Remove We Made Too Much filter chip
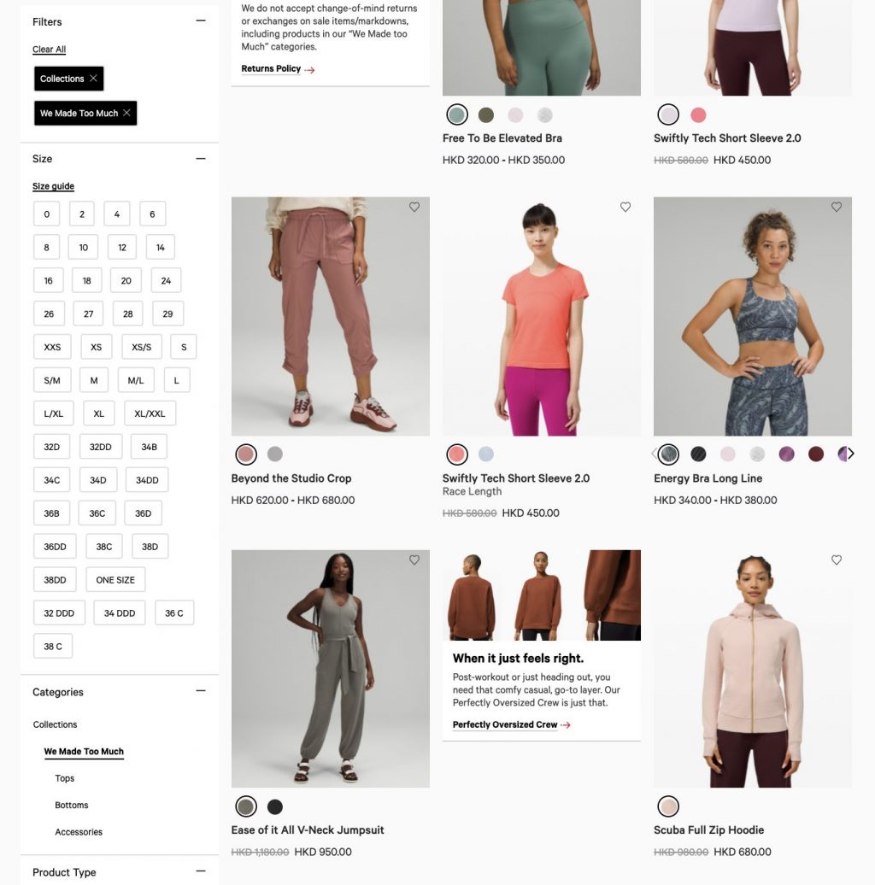Image resolution: width=875 pixels, height=885 pixels. click(127, 113)
